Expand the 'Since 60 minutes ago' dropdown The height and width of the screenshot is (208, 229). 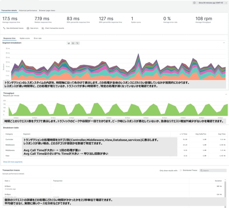[210, 3]
